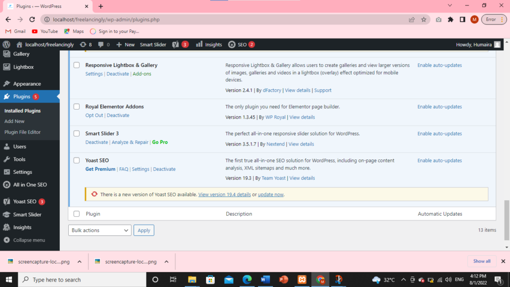Check the Responsive Lightbox & Gallery checkbox
The height and width of the screenshot is (287, 510).
(x=76, y=65)
